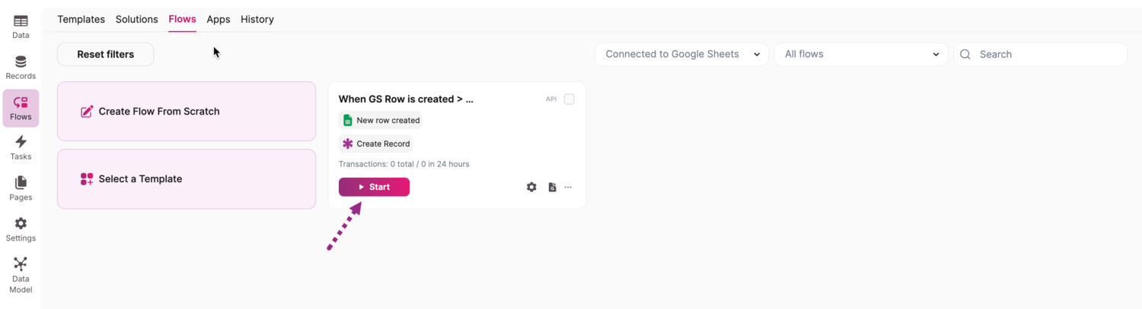
Task: Expand Connected to Google Sheets dropdown
Action: click(681, 55)
